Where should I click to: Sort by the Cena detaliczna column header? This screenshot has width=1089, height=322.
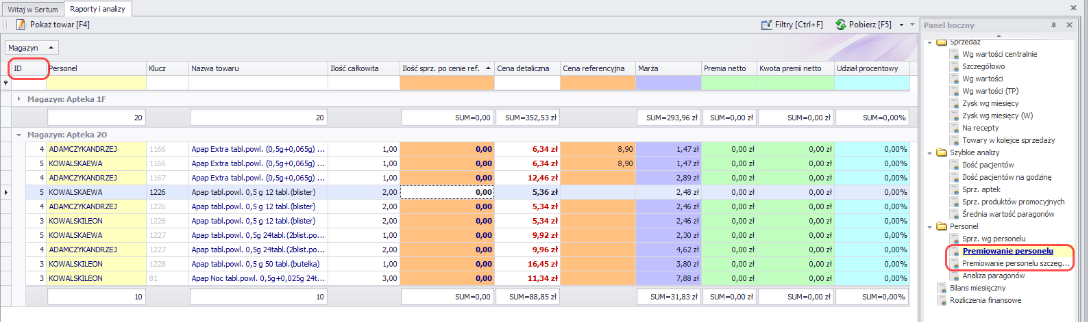[x=524, y=68]
